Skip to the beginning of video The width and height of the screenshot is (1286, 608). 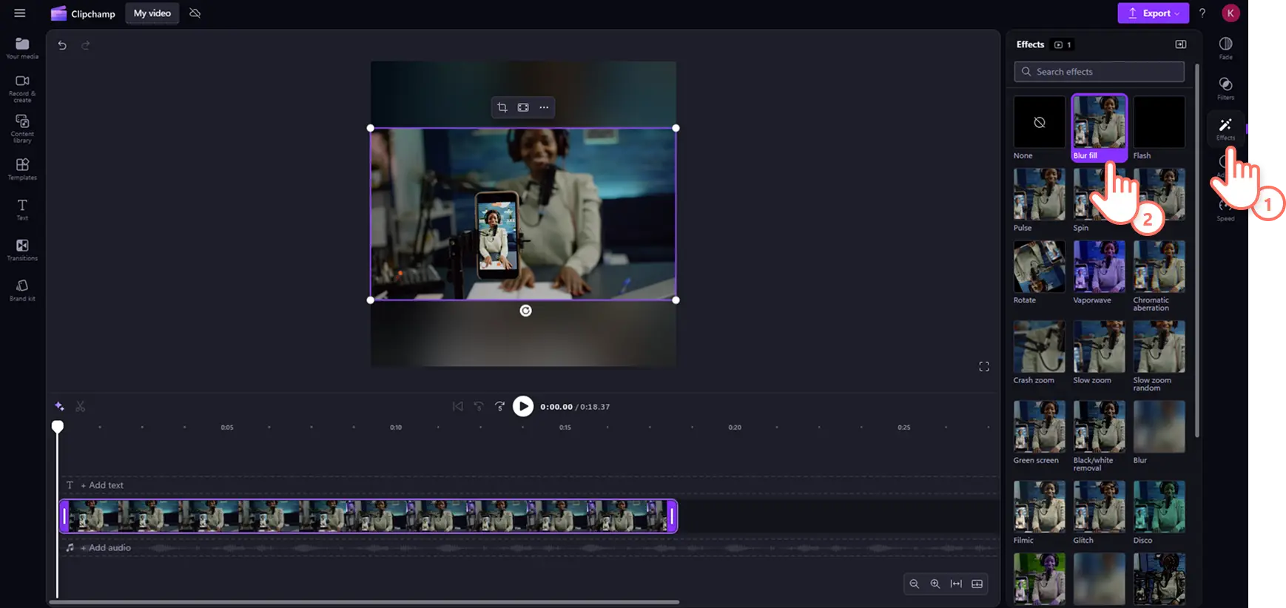(458, 406)
